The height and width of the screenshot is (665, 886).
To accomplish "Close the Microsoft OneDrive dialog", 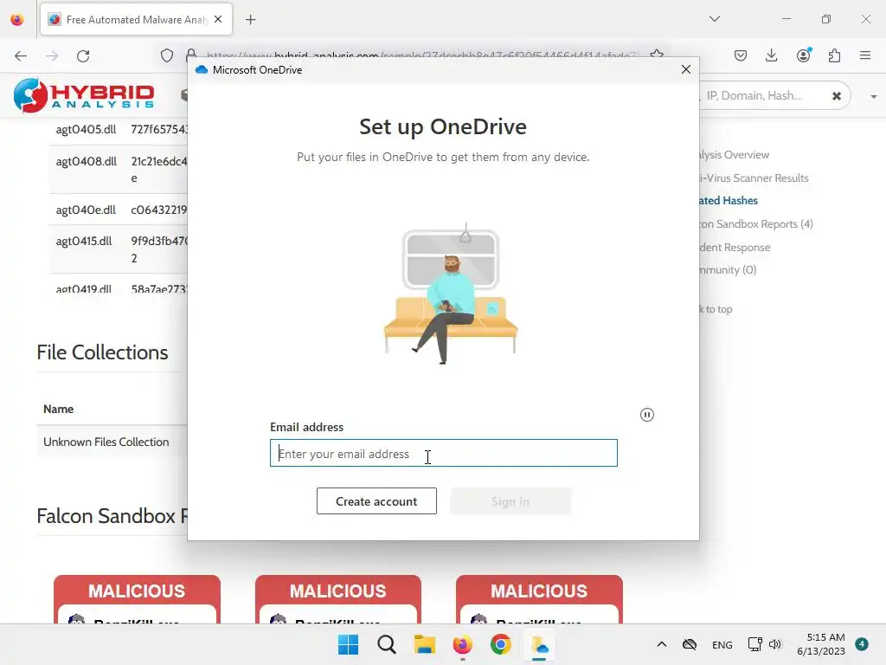I will tap(686, 69).
